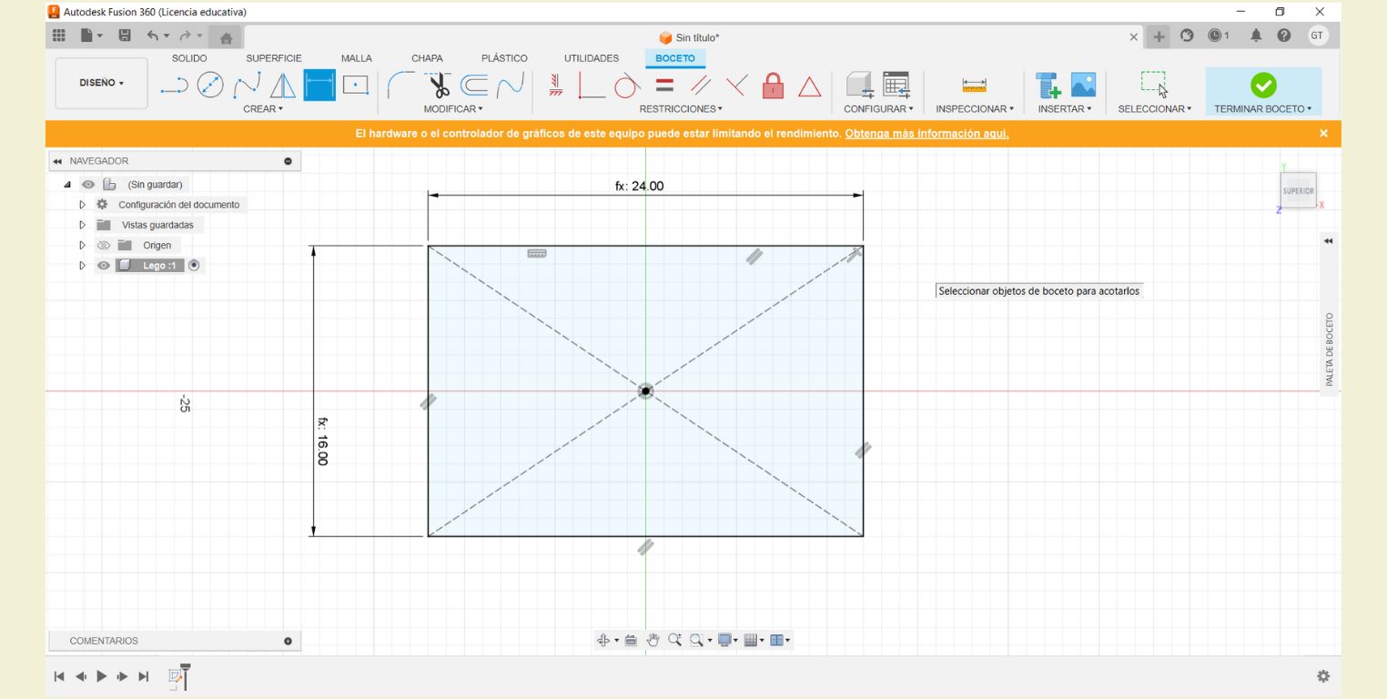Open the Help question mark

(1283, 35)
